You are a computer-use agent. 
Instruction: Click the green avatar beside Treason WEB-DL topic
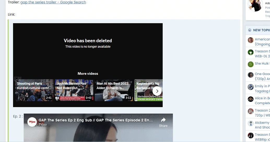pyautogui.click(x=250, y=52)
